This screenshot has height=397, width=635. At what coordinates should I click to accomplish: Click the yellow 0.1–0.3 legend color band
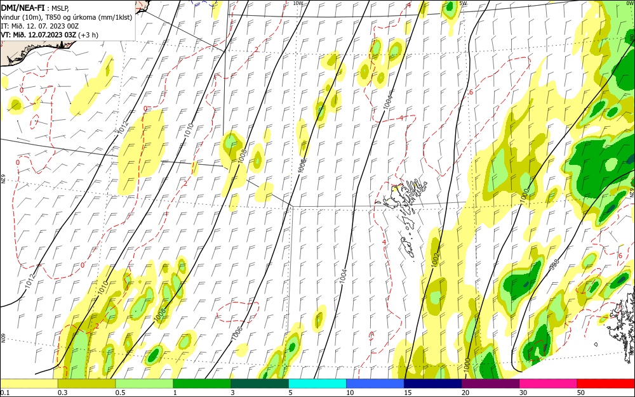pyautogui.click(x=29, y=384)
